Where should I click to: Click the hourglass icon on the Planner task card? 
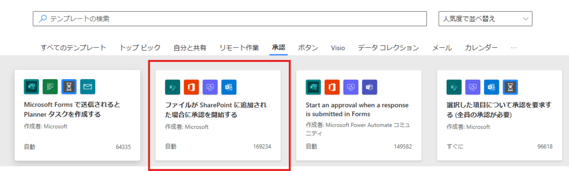point(69,87)
